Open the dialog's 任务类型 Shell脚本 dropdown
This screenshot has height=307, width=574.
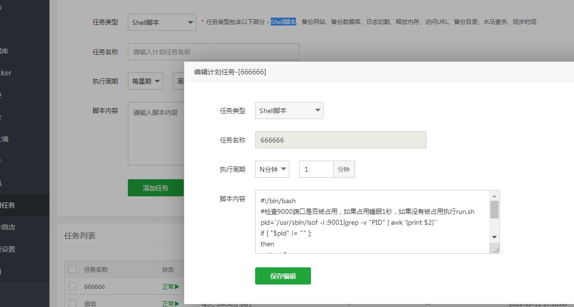point(289,111)
